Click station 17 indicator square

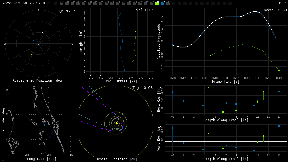[151, 3]
